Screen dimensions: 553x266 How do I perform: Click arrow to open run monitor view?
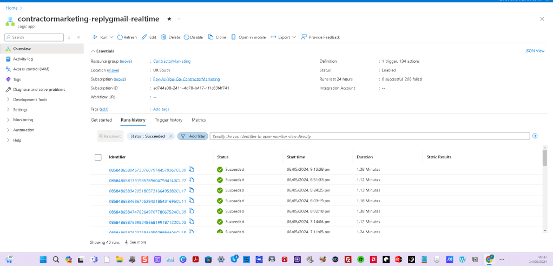[535, 136]
